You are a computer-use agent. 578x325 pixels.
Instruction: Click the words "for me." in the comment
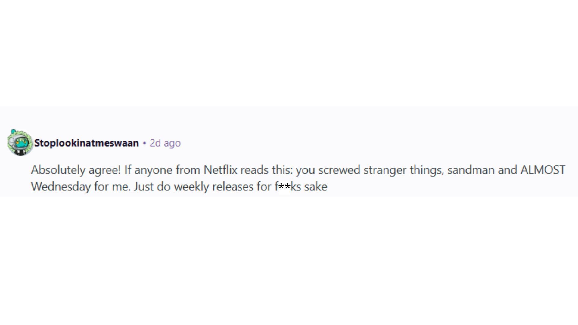(x=112, y=187)
